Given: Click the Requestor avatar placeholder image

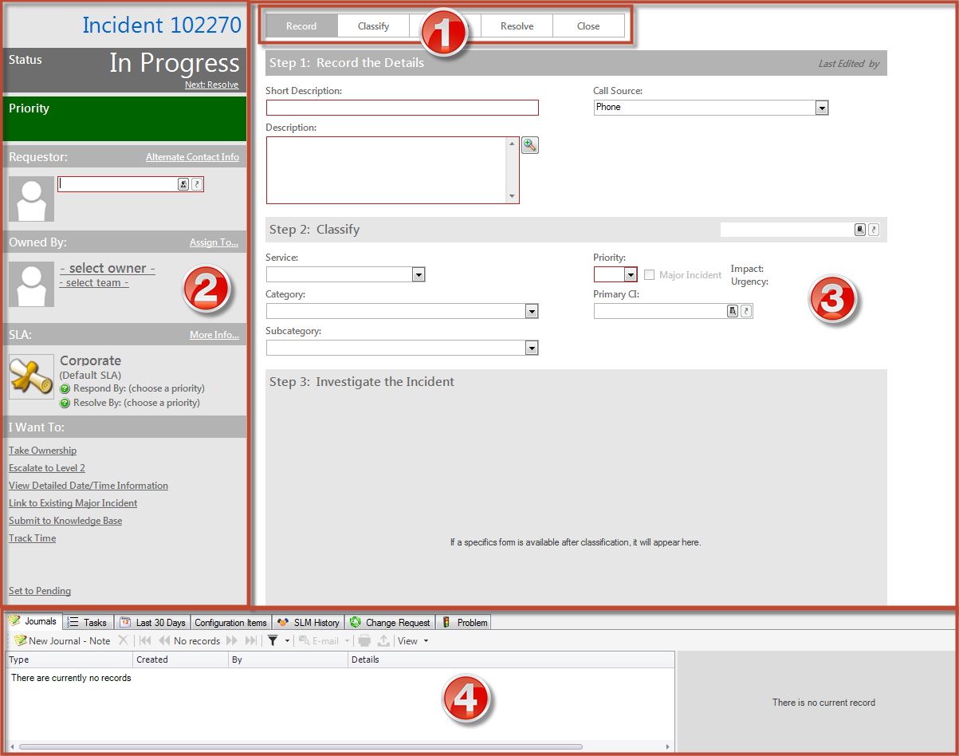Looking at the screenshot, I should point(31,199).
